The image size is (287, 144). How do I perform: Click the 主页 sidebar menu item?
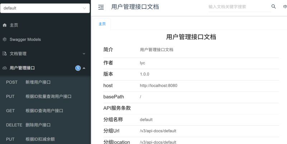(x=46, y=25)
